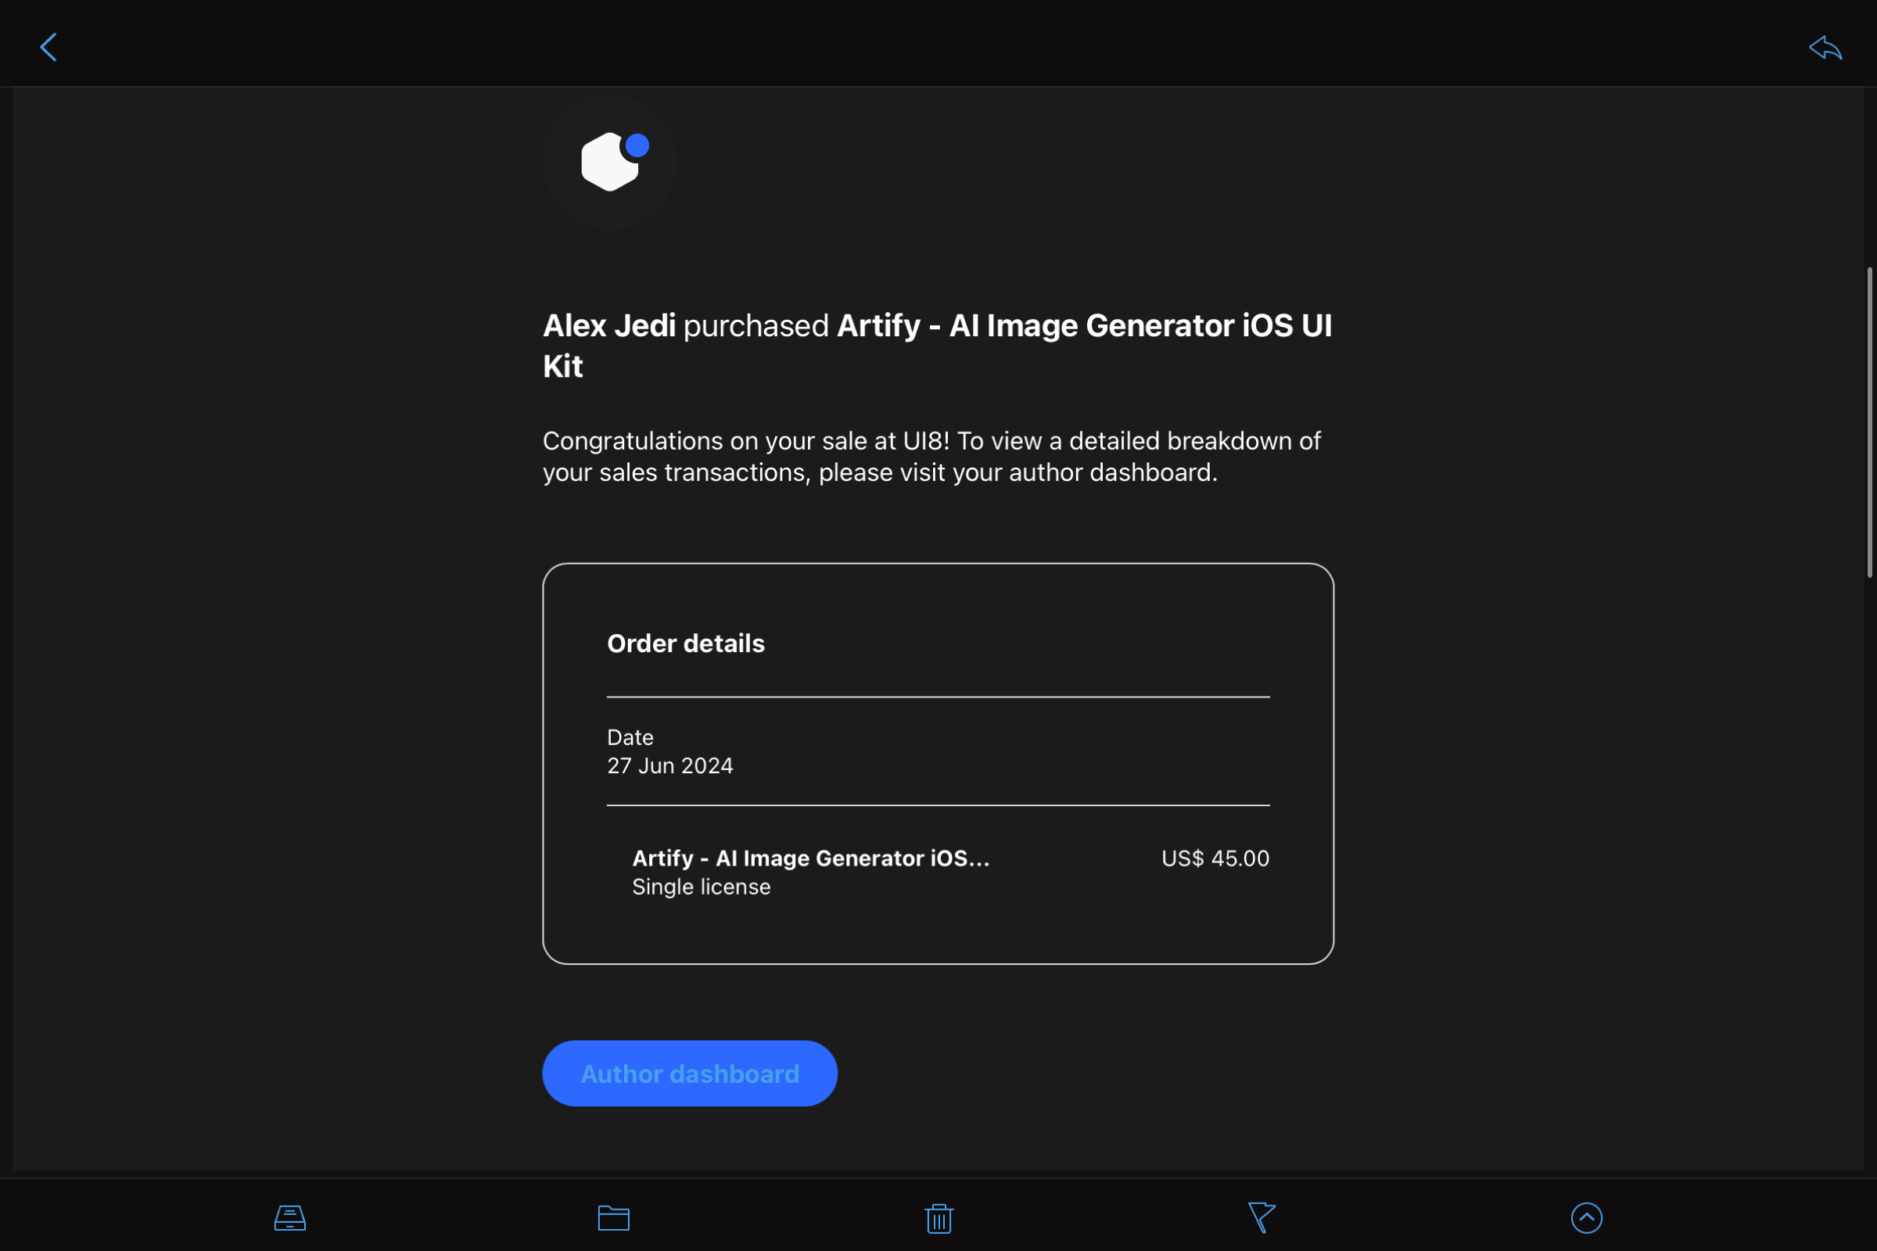Click the Order details heading
Screen dimensions: 1877x1251
coord(686,643)
